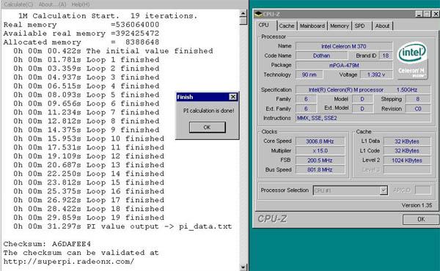Close the Finish dialog with X
440x271 pixels.
232,97
